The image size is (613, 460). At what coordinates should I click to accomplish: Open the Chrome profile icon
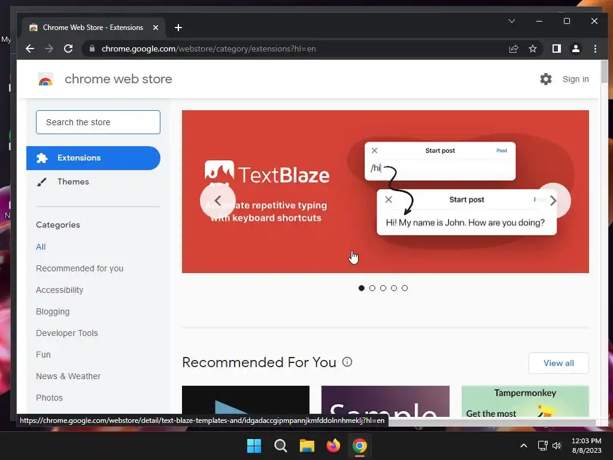tap(575, 49)
